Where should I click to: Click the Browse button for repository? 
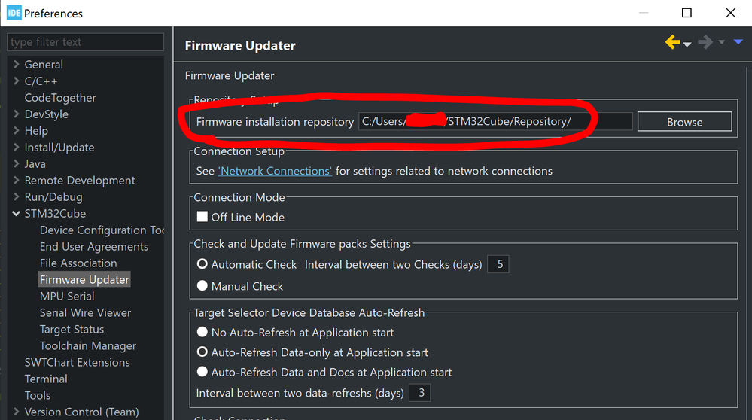[684, 122]
